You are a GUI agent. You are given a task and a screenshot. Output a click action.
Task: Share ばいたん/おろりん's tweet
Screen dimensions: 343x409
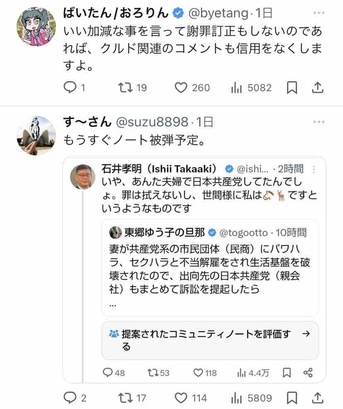pos(317,88)
